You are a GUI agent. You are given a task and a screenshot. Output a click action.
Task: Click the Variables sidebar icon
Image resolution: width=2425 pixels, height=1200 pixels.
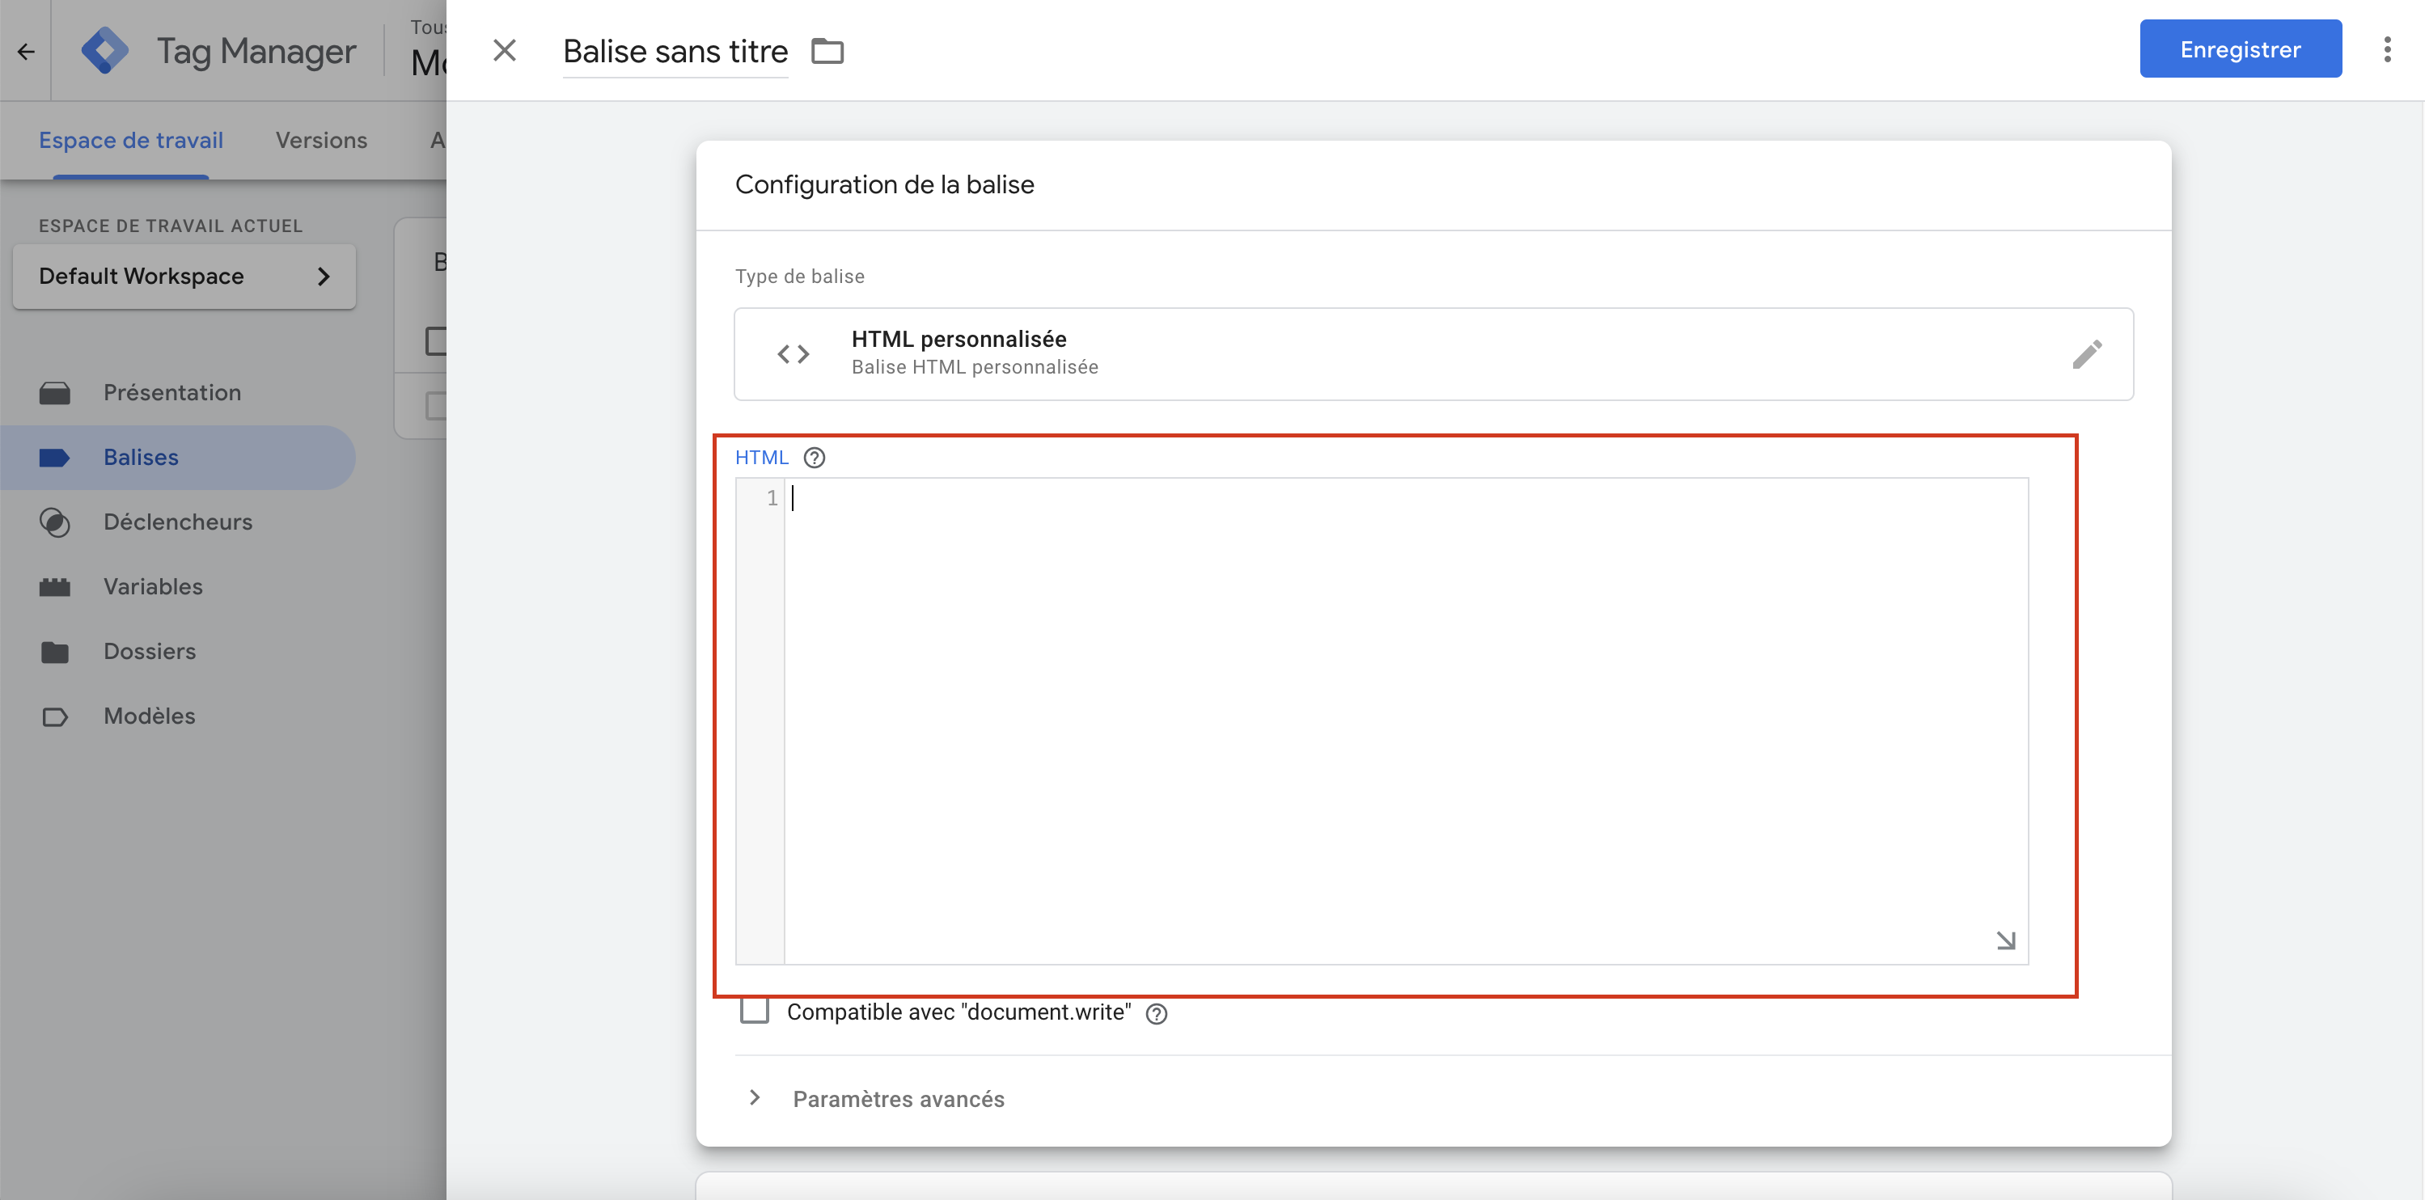[x=55, y=586]
